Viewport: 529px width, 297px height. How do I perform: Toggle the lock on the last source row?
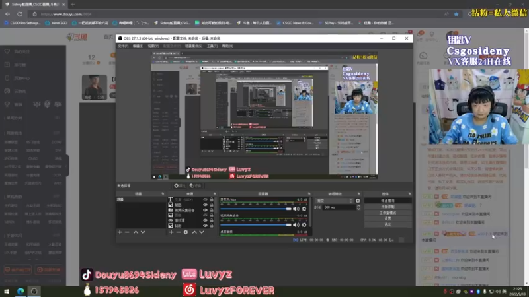point(212,226)
